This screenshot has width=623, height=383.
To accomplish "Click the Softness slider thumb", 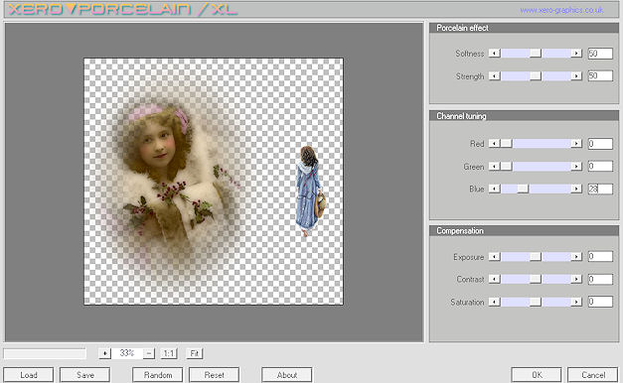I will 536,54.
